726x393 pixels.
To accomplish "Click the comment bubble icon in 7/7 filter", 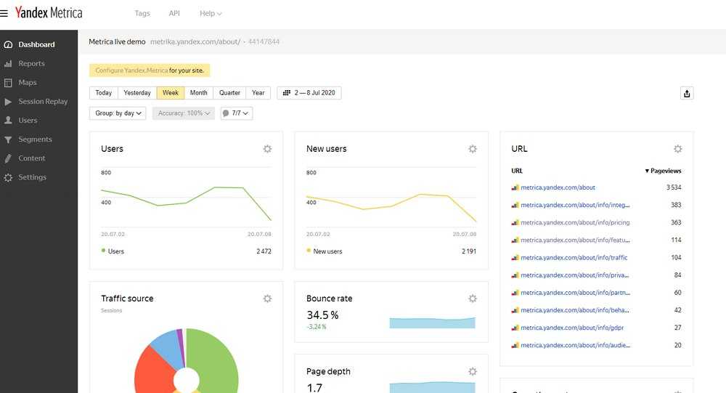I will [x=226, y=113].
